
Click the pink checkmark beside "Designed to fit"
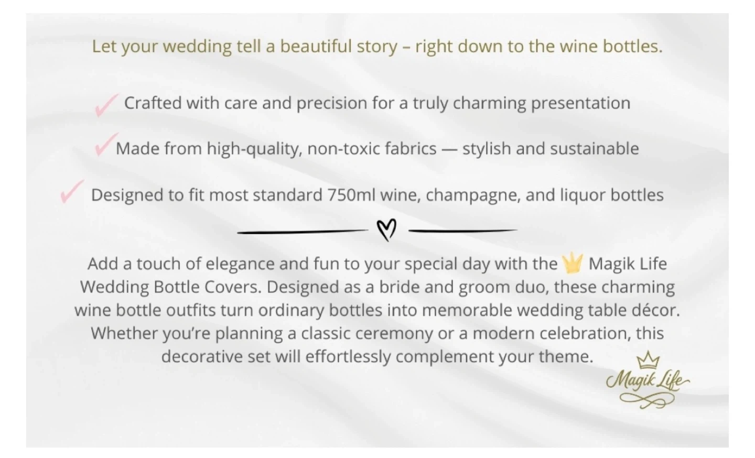[x=72, y=191]
